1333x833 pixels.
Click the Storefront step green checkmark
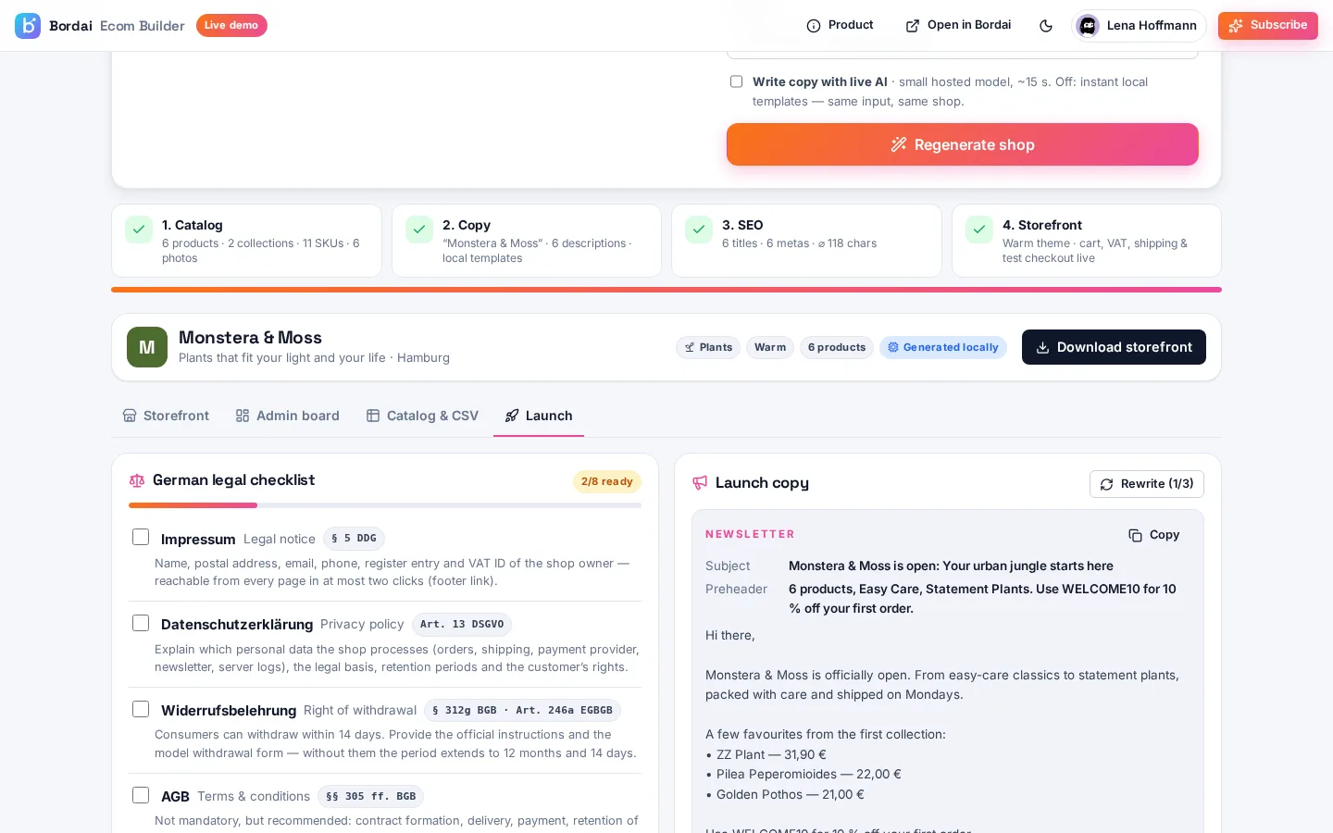tap(979, 230)
